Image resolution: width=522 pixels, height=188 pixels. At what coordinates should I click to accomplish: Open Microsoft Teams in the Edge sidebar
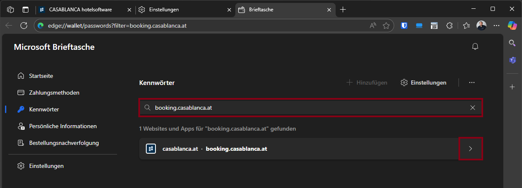point(512,60)
